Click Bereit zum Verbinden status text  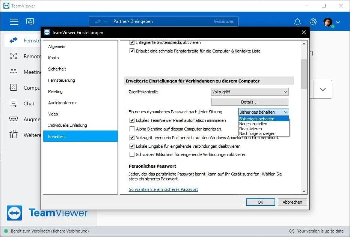(x=50, y=231)
